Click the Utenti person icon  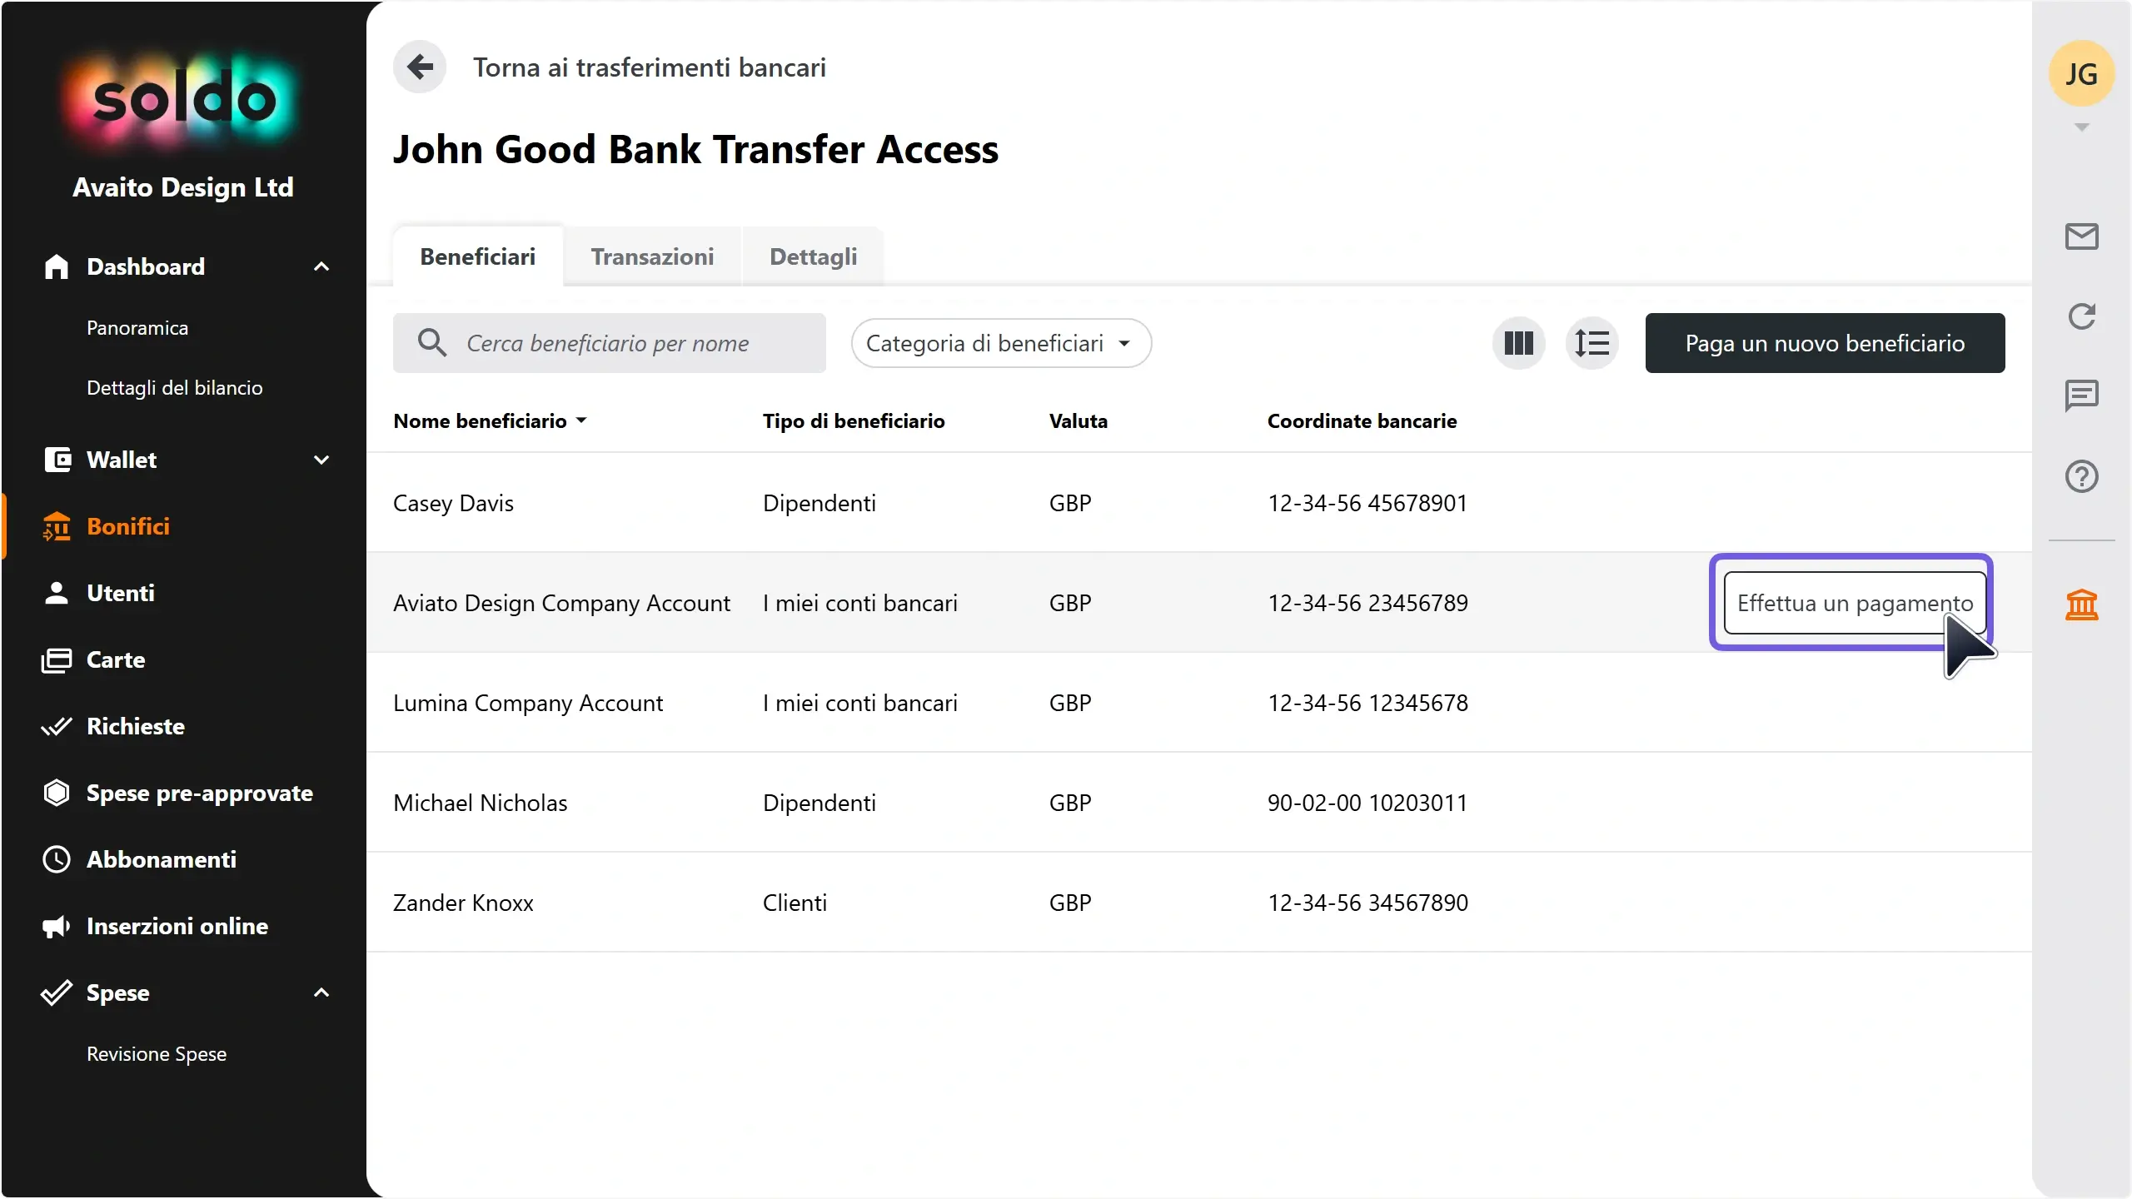pyautogui.click(x=57, y=593)
